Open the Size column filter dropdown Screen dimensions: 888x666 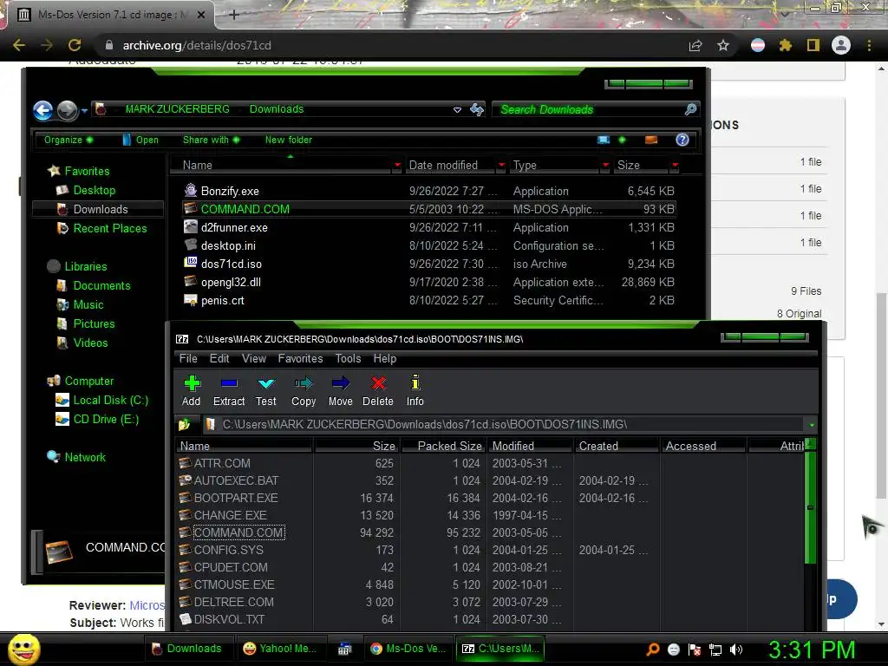[675, 166]
